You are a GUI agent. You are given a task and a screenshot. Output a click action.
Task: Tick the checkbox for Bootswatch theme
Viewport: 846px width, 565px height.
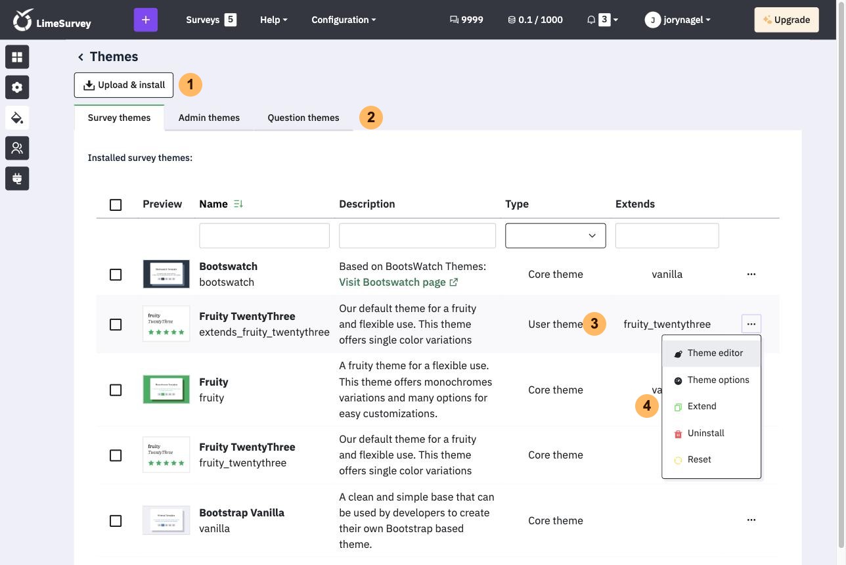(x=116, y=275)
